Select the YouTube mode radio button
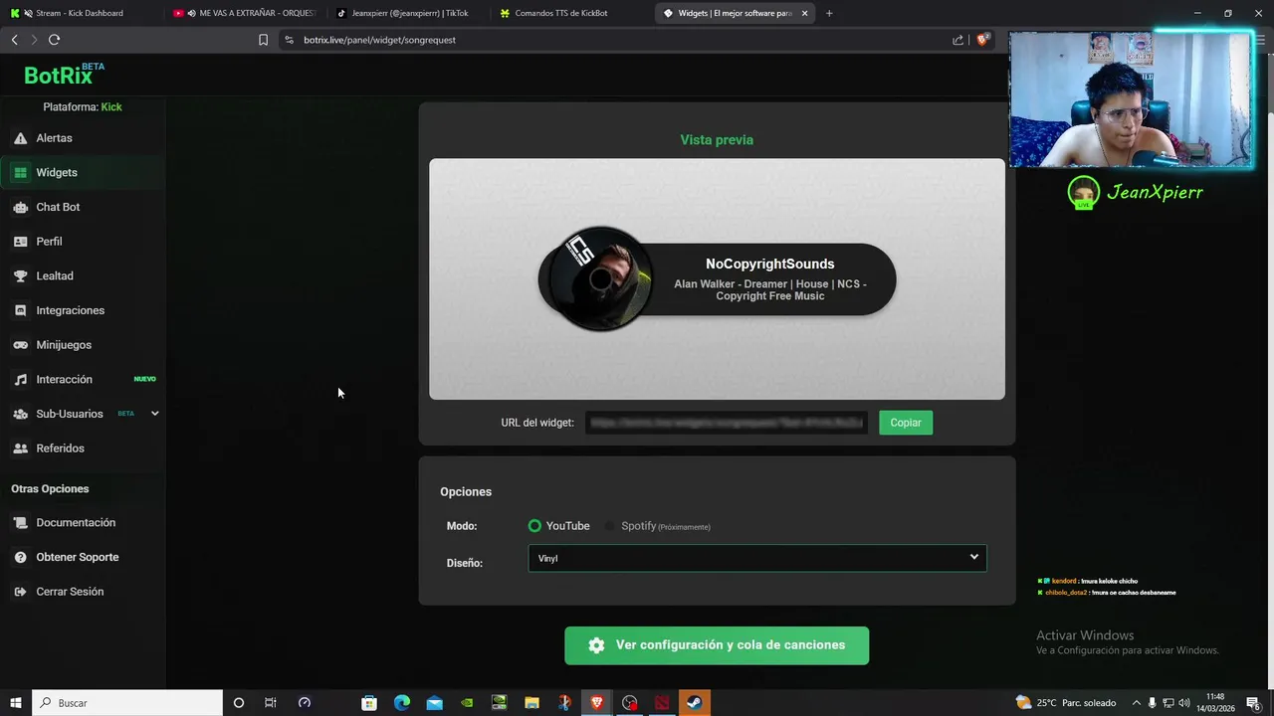 tap(534, 526)
